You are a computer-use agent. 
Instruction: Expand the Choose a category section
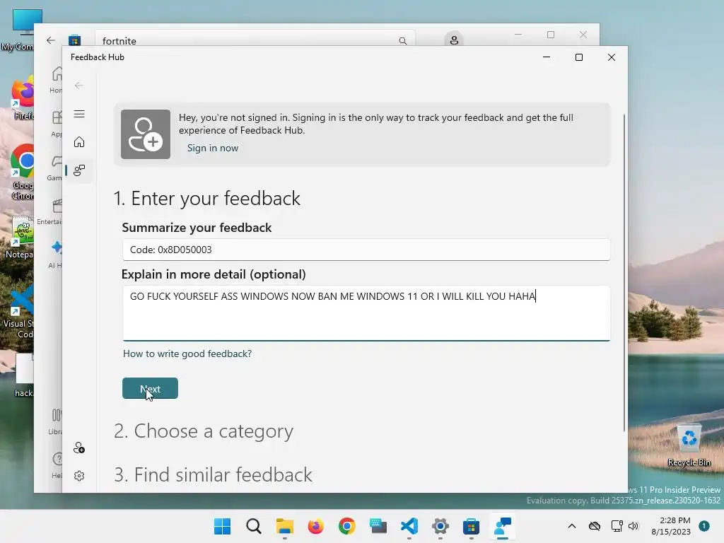204,431
